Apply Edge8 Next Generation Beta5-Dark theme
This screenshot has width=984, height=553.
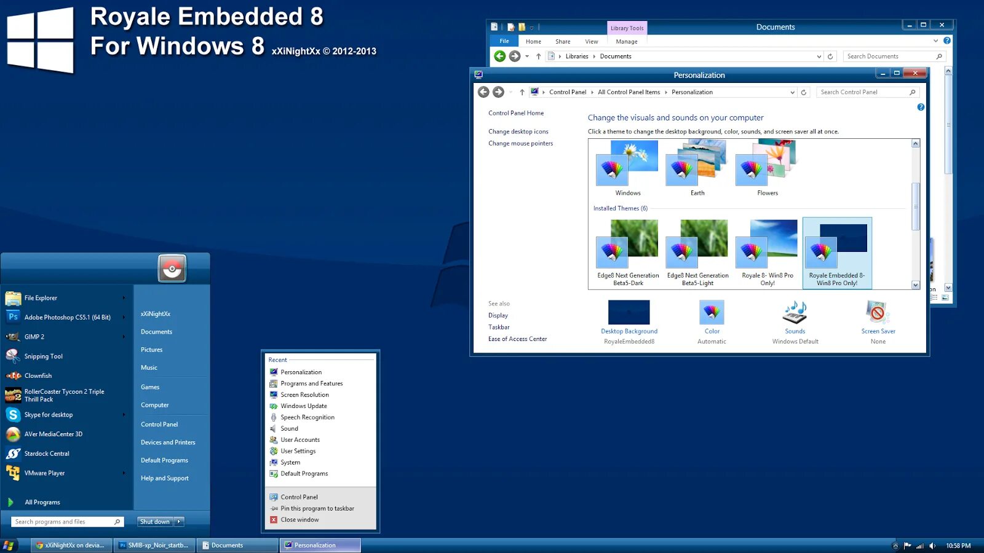628,253
